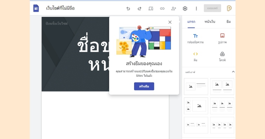Insert a text box (กล่องข้อความ)
Image resolution: width=265 pixels, height=139 pixels.
(x=196, y=39)
